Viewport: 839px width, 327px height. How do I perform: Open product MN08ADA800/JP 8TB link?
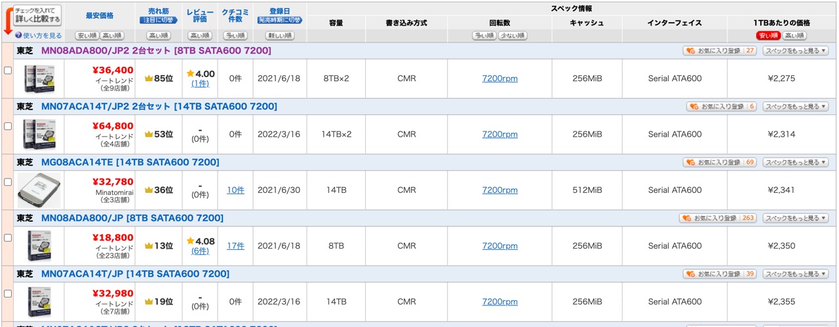coord(132,218)
